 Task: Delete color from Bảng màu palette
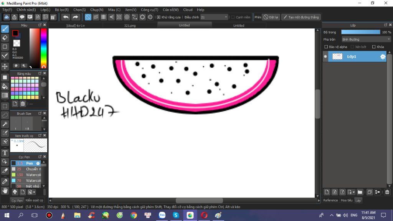23,104
